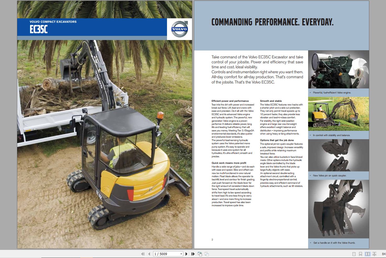Click the printed page number 2
The image size is (386, 258).
212,240
